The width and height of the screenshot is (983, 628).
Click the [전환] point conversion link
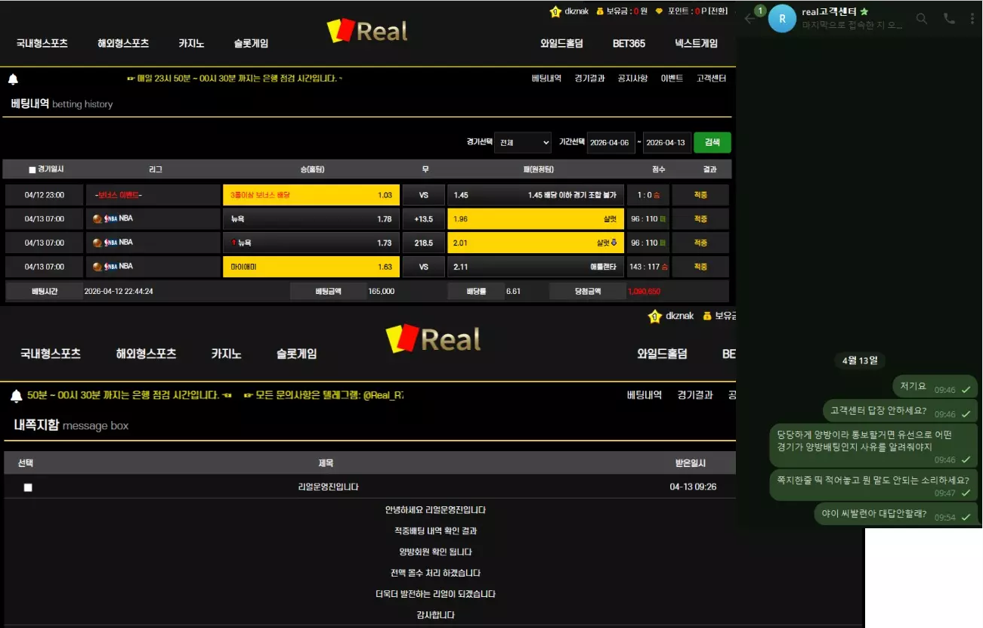pyautogui.click(x=719, y=11)
